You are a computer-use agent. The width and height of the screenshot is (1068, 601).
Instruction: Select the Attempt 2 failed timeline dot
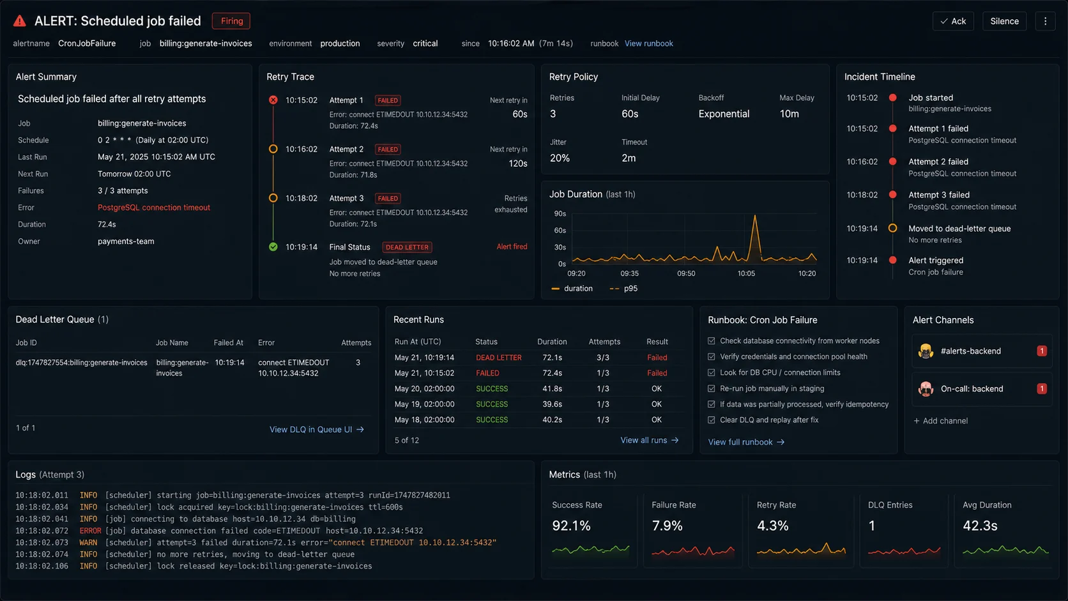892,162
